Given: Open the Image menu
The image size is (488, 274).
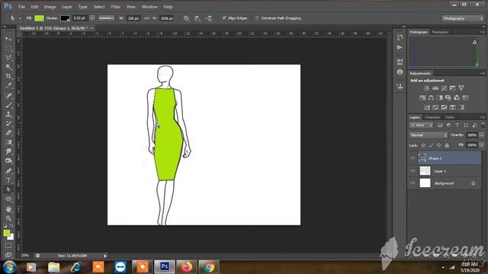Looking at the screenshot, I should (x=50, y=7).
